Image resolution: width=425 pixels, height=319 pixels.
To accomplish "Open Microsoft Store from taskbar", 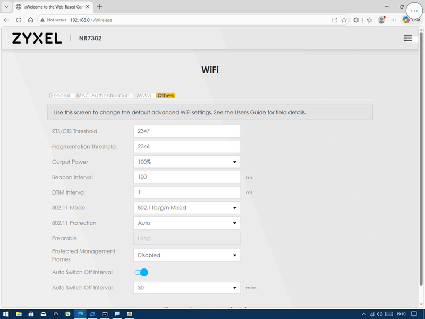I will pos(31,314).
